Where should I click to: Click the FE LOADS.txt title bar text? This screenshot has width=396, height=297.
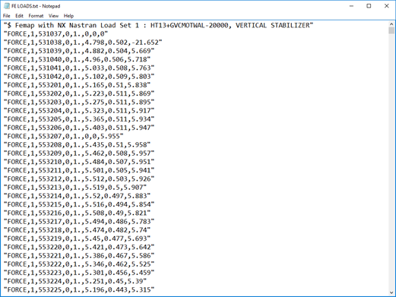36,6
